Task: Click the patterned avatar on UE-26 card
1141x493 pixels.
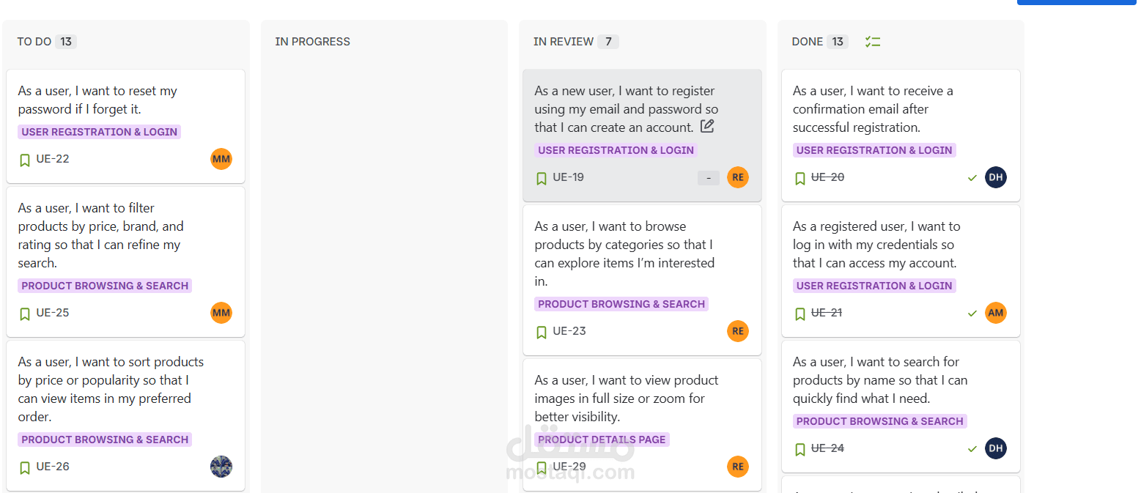Action: (x=221, y=467)
